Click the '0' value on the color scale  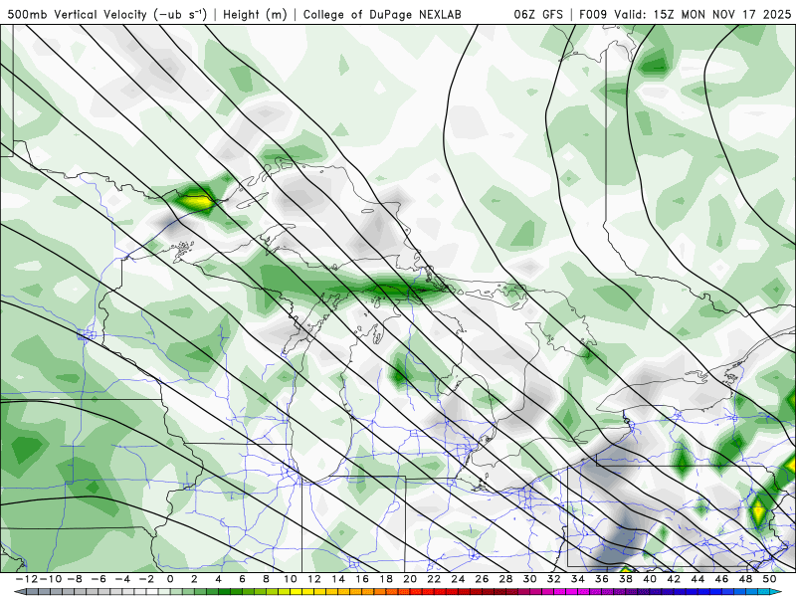coord(170,579)
